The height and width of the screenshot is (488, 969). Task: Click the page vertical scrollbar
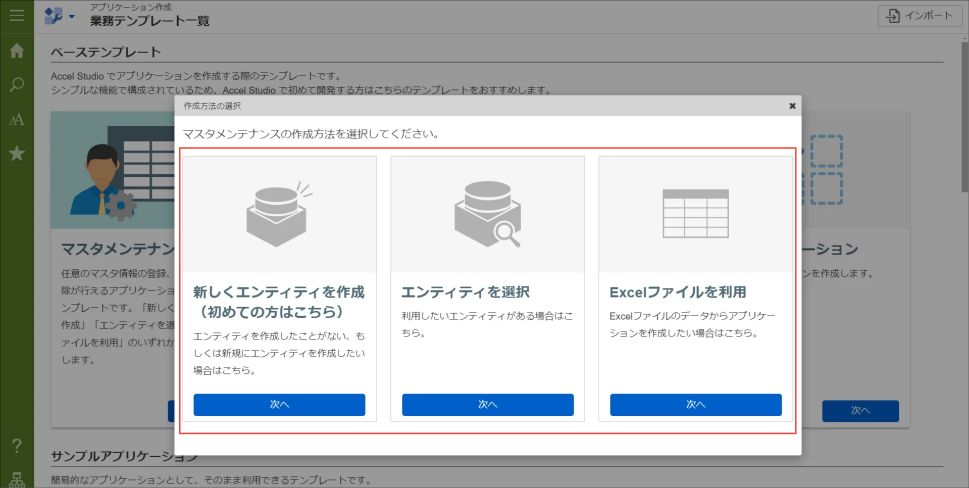point(964,117)
